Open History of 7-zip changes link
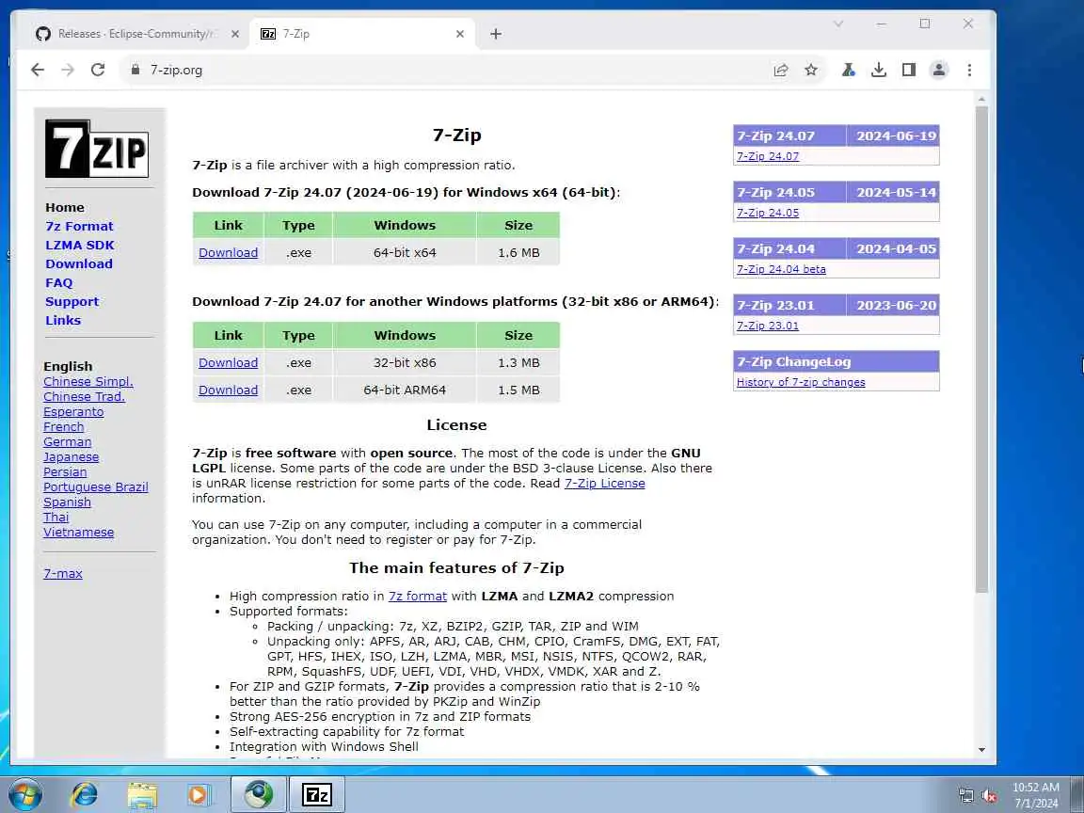 pos(801,382)
